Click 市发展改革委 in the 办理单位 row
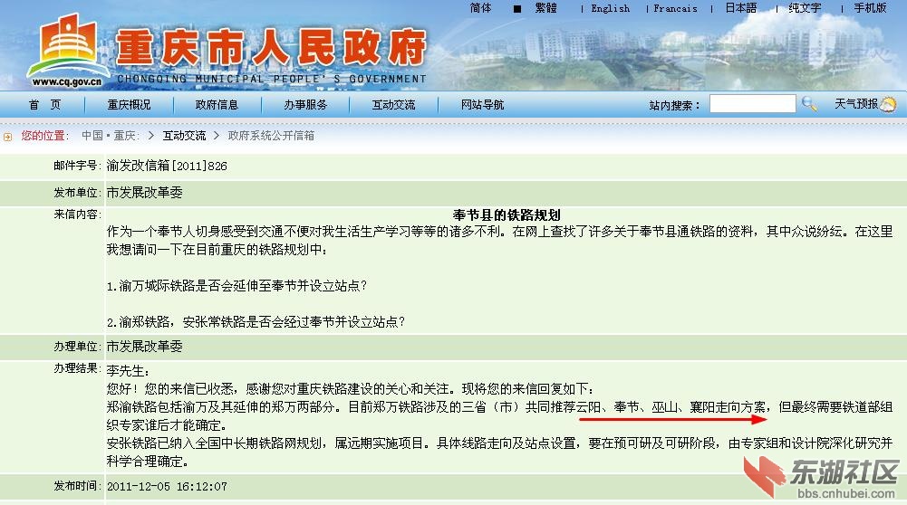 point(145,346)
